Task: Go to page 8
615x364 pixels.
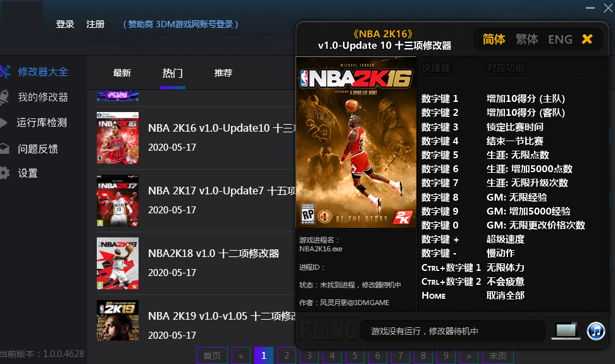Action: coord(423,355)
